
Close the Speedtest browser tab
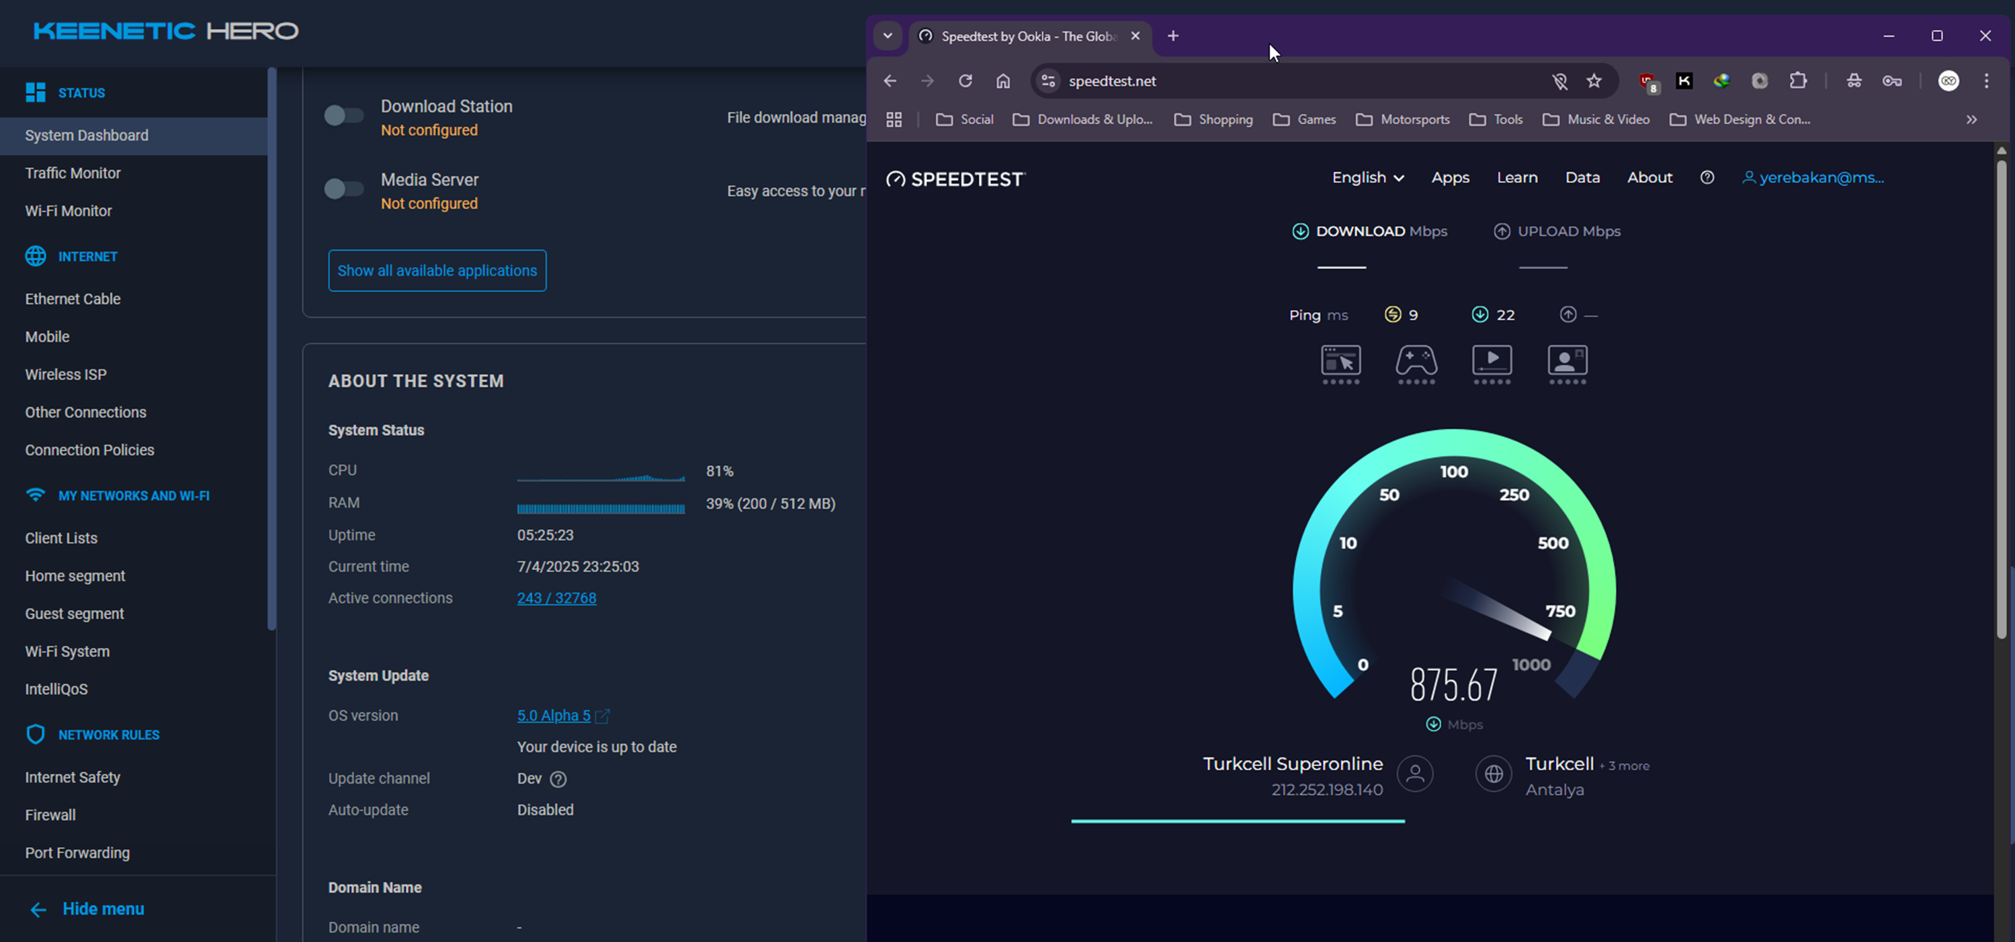point(1135,36)
